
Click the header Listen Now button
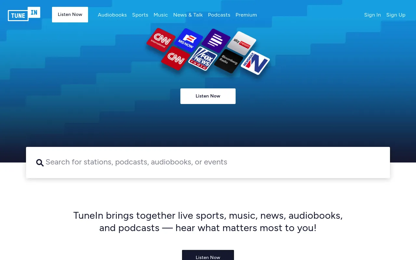click(x=70, y=15)
